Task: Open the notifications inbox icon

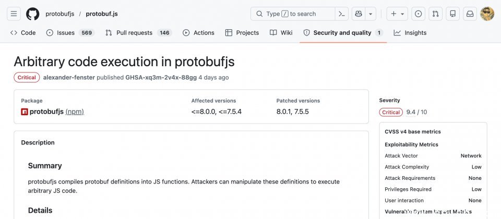Action: pos(470,14)
